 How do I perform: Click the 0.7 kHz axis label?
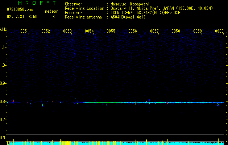pyautogui.click(x=3, y=120)
